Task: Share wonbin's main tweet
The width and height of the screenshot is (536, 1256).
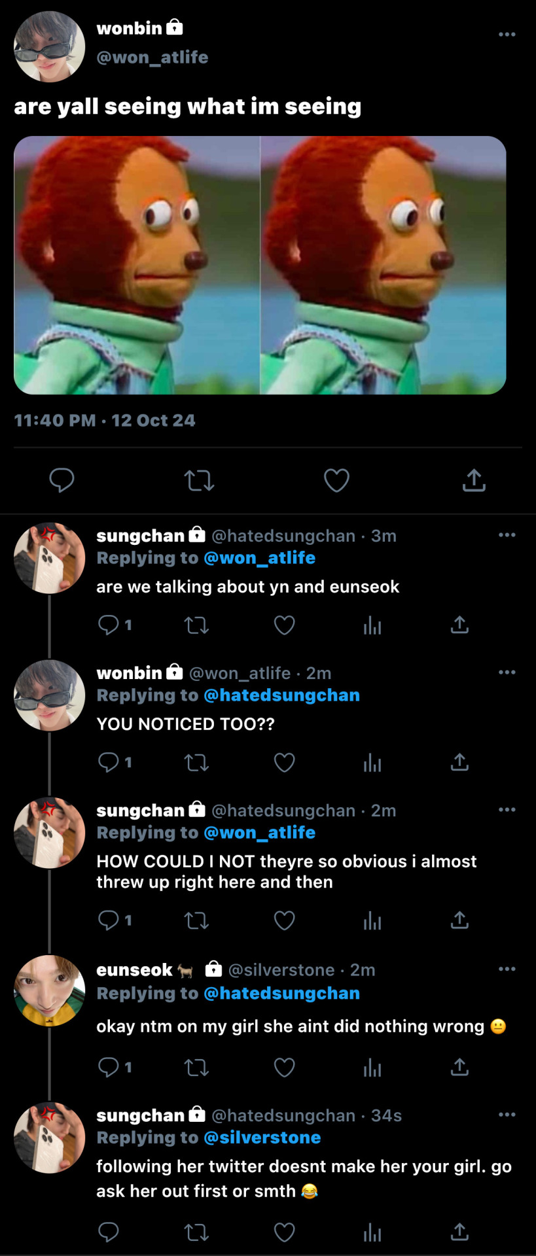Action: [x=474, y=480]
